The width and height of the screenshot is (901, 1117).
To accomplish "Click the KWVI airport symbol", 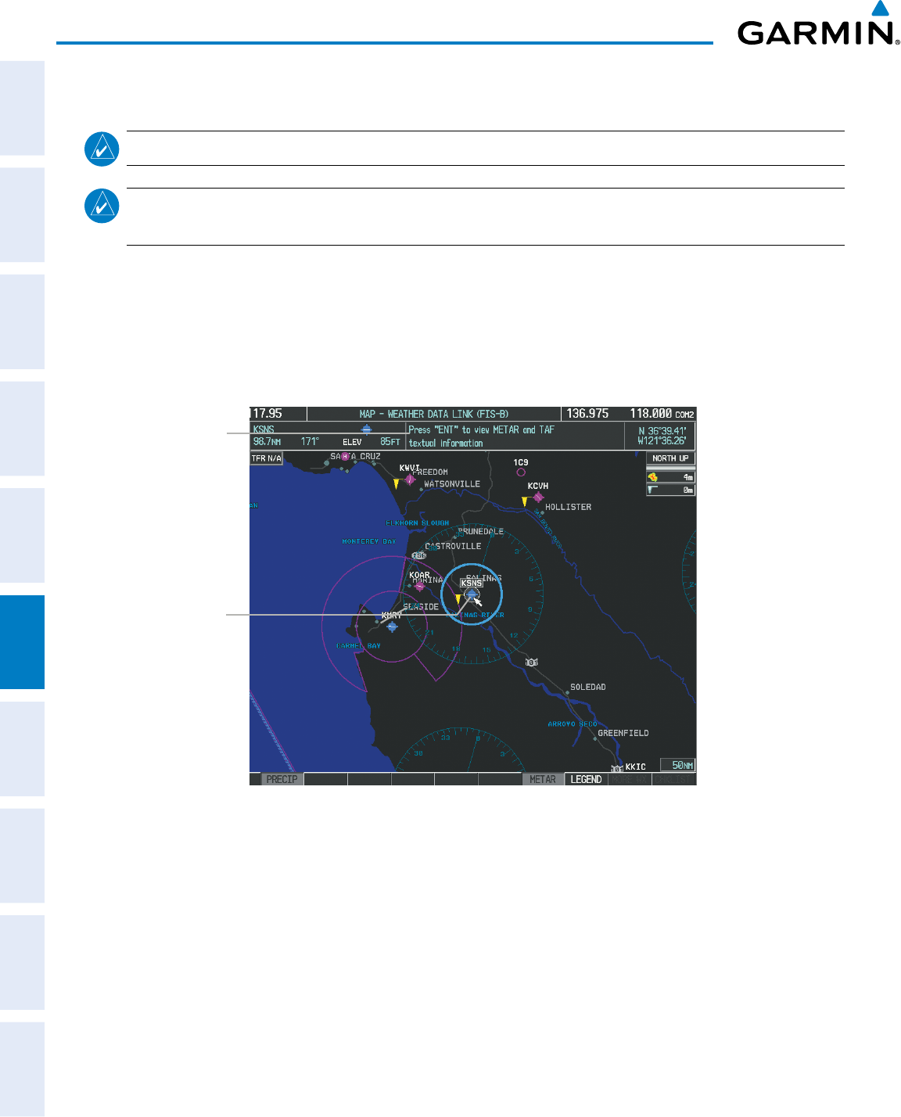I will [x=410, y=479].
